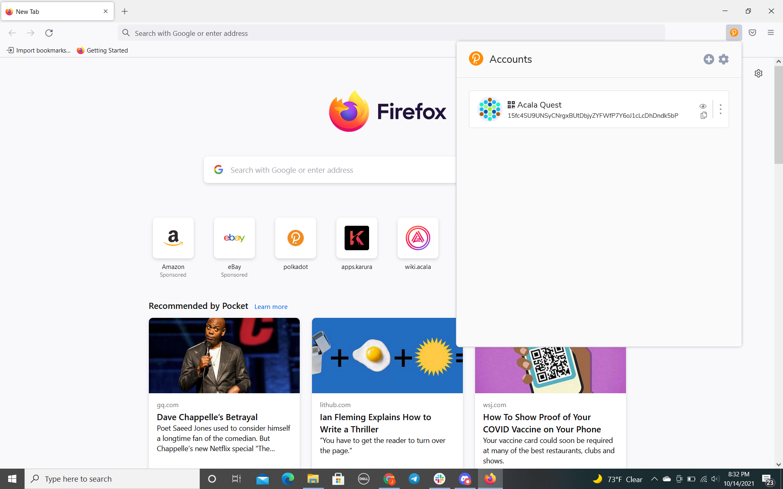783x489 pixels.
Task: Select the New Tab tab
Action: [57, 11]
